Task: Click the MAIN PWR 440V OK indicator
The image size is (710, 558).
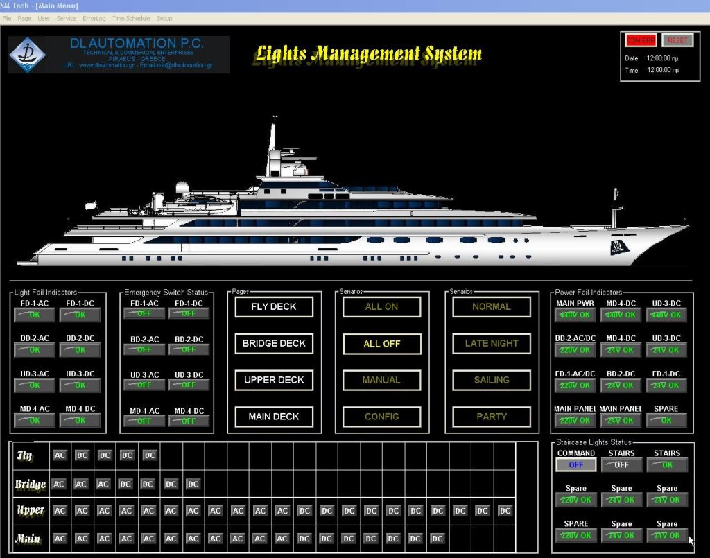Action: pyautogui.click(x=575, y=315)
